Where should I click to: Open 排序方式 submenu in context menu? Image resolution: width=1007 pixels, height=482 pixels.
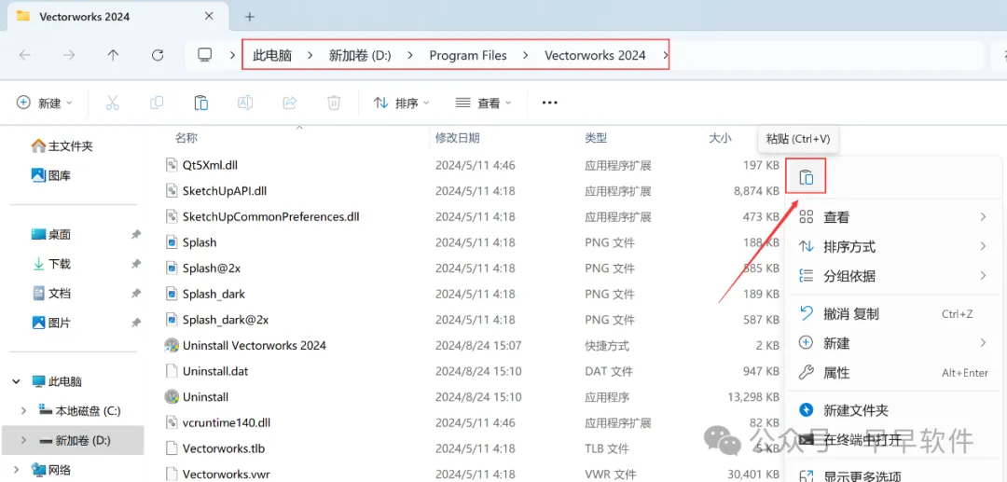pyautogui.click(x=892, y=247)
